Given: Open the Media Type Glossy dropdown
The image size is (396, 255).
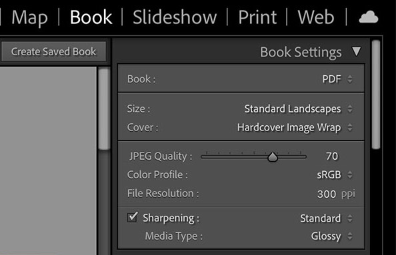Looking at the screenshot, I should (331, 236).
